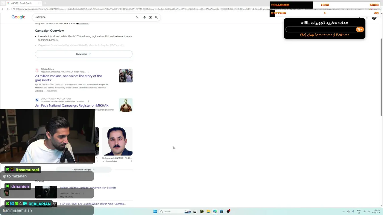Open Jan Fada National Campaign MIKHAK result
Viewport: 383px width, 215px height.
(72, 105)
